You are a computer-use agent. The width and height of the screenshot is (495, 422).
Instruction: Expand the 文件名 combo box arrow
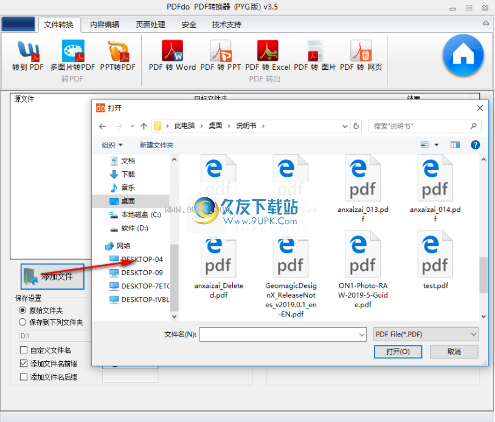pyautogui.click(x=362, y=335)
